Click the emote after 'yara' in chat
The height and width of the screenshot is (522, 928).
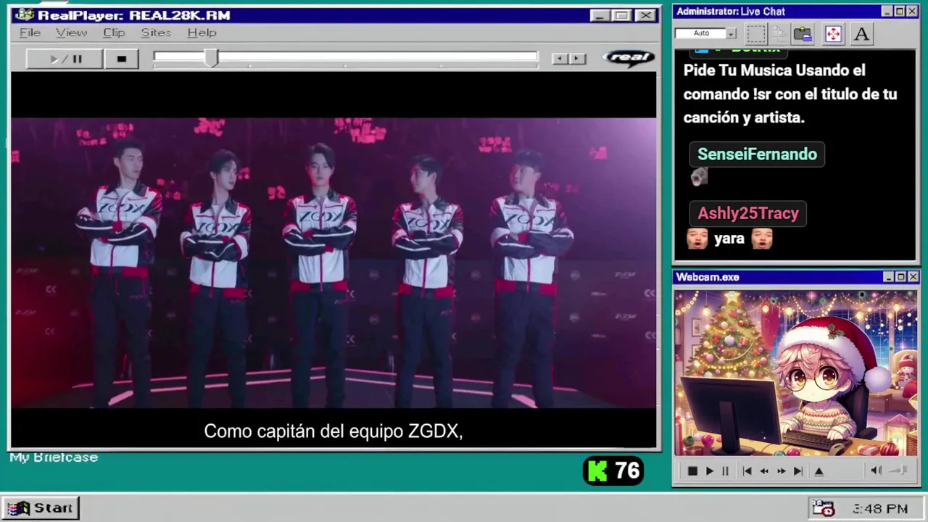[x=762, y=239]
